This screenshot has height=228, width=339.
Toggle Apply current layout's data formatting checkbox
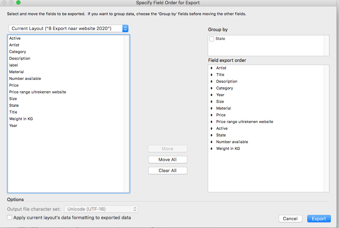(10, 218)
